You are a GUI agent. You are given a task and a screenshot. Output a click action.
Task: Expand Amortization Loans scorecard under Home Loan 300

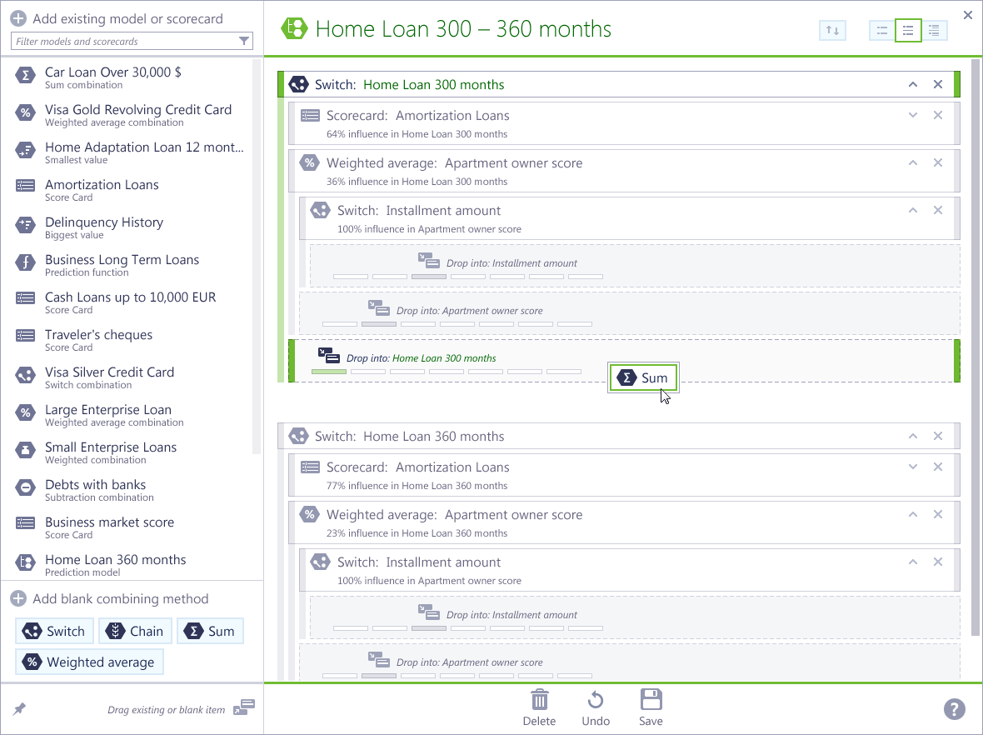click(913, 115)
